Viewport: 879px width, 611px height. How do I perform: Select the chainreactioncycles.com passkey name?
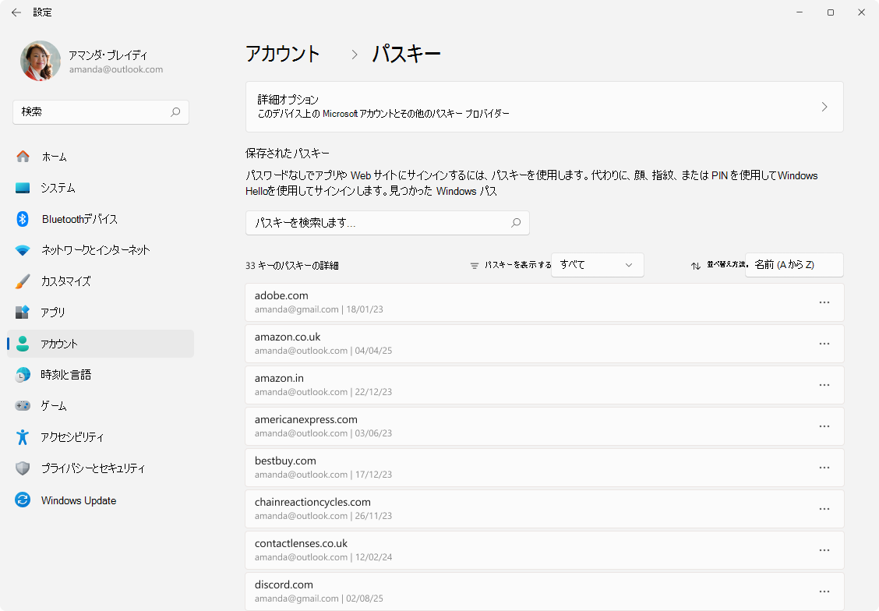point(312,502)
